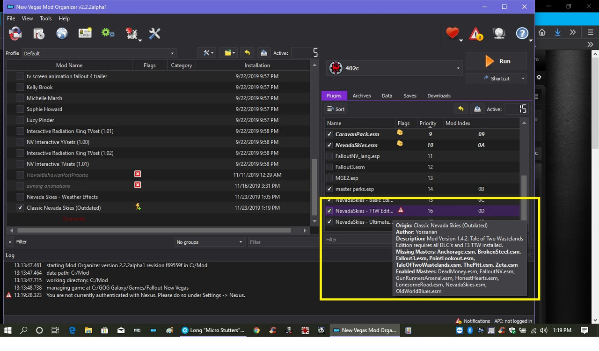The height and width of the screenshot is (351, 599).
Task: Enable the MGE2.esp plugin checkbox
Action: click(329, 178)
